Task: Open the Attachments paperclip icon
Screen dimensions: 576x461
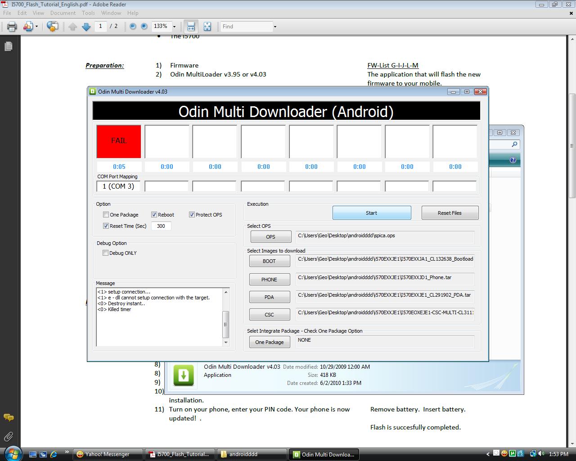Action: tap(8, 436)
